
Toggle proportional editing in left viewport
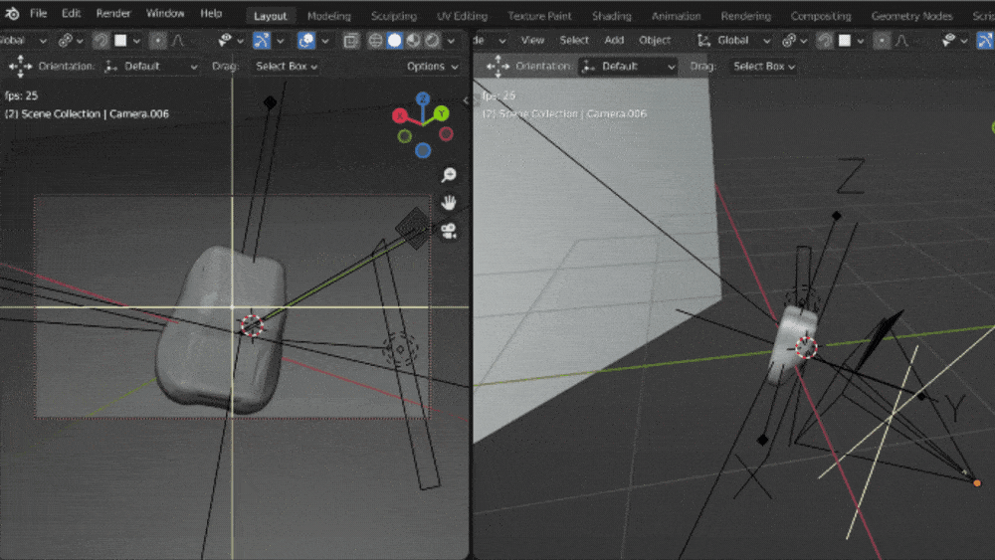point(157,41)
